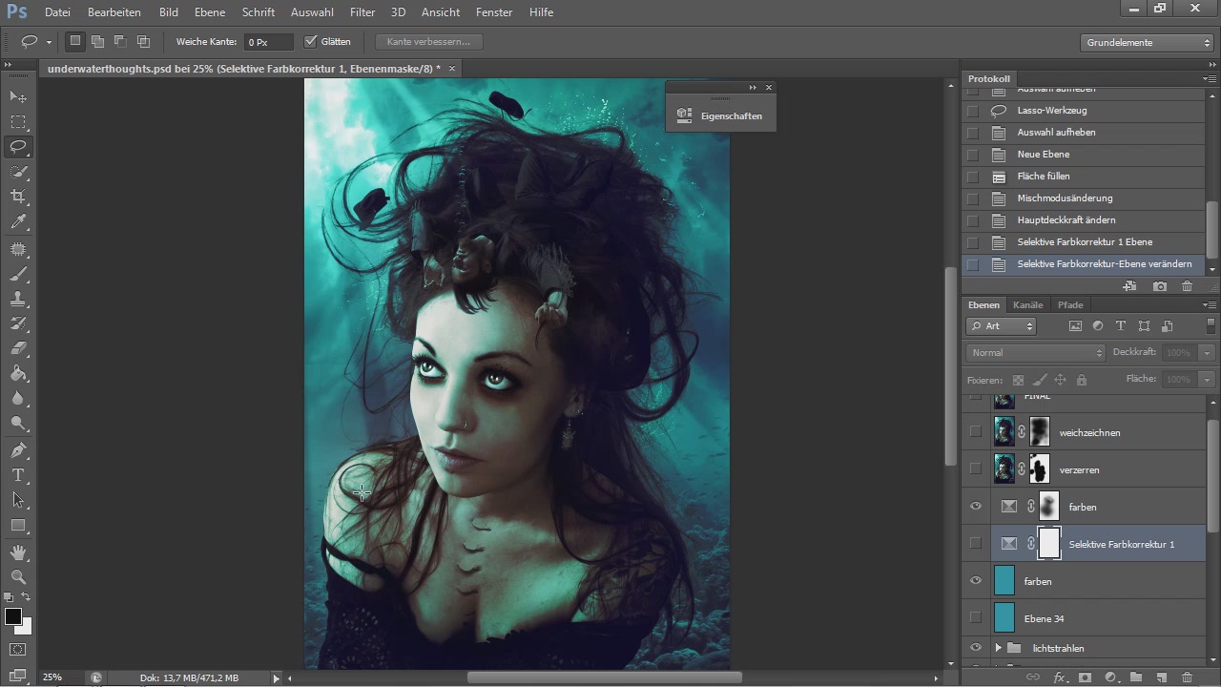
Task: Open the Grundelemente workspace dropdown
Action: click(x=1148, y=42)
